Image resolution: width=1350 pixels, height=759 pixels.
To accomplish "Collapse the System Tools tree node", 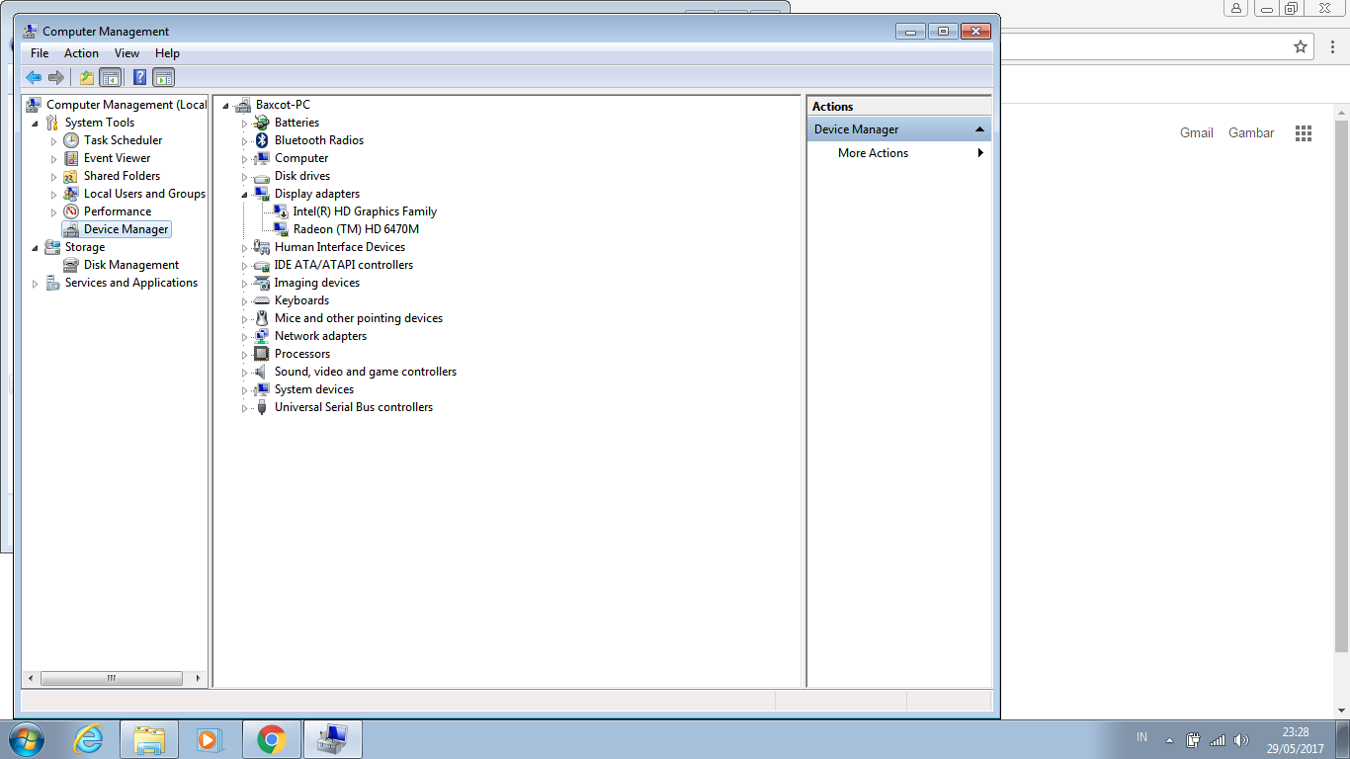I will coord(36,124).
